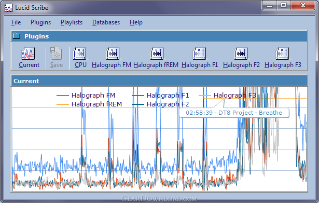Open the Halograph F2 plugin icon
Screen dimensions: 319x203
point(241,53)
